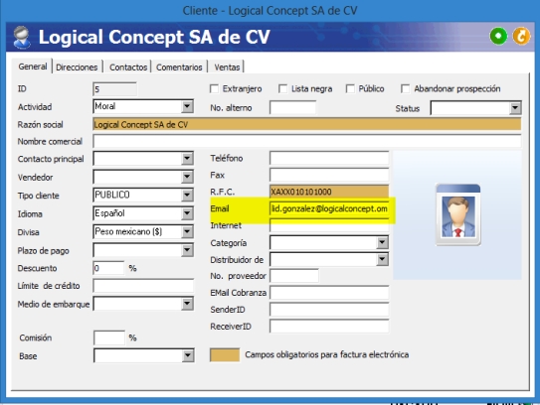The image size is (540, 405).
Task: Check the Extranjero checkbox
Action: point(214,89)
